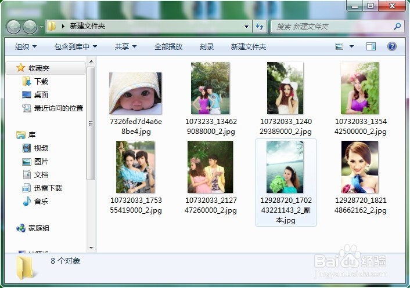The height and width of the screenshot is (288, 410).
Task: Toggle the preview pane
Action: 371,46
